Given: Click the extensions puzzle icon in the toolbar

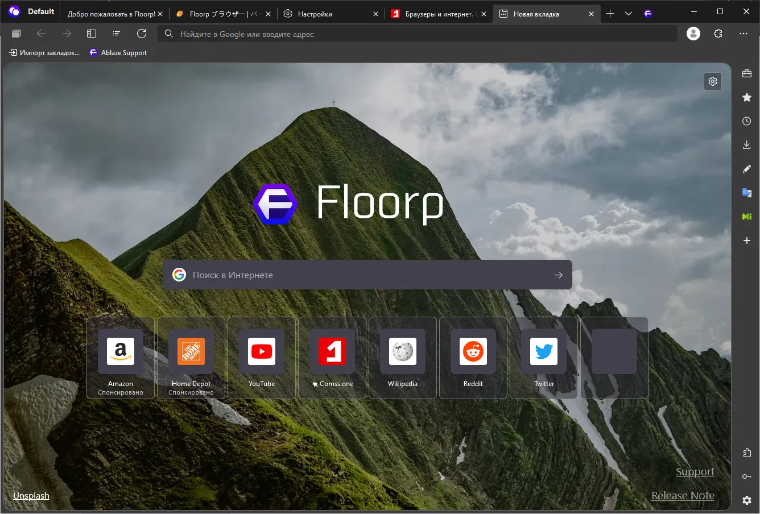Looking at the screenshot, I should 718,34.
